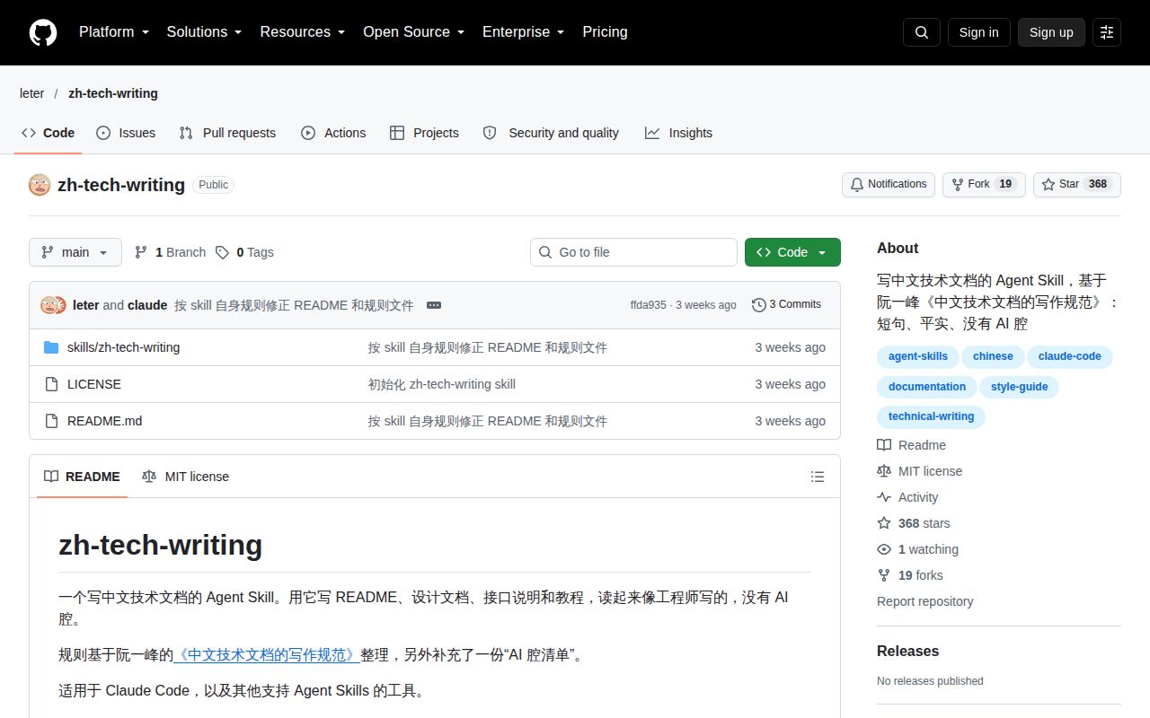Viewport: 1150px width, 718px height.
Task: Open the command palette icon button
Action: [x=1107, y=32]
